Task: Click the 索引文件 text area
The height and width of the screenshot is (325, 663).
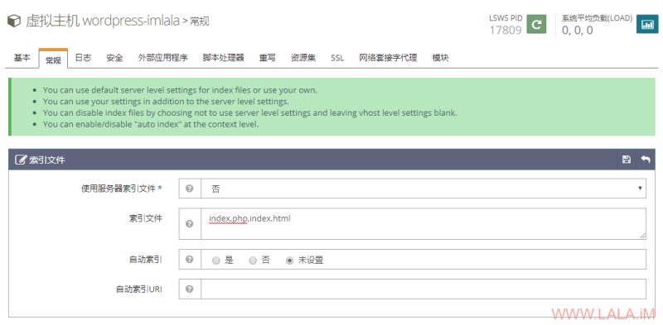Action: pyautogui.click(x=423, y=224)
